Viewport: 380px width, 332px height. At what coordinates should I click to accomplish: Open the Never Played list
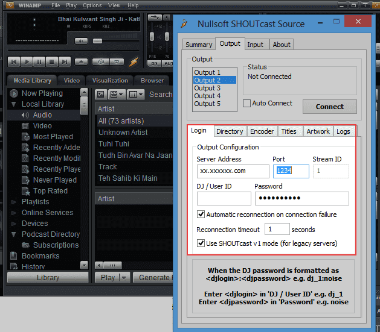coord(55,180)
